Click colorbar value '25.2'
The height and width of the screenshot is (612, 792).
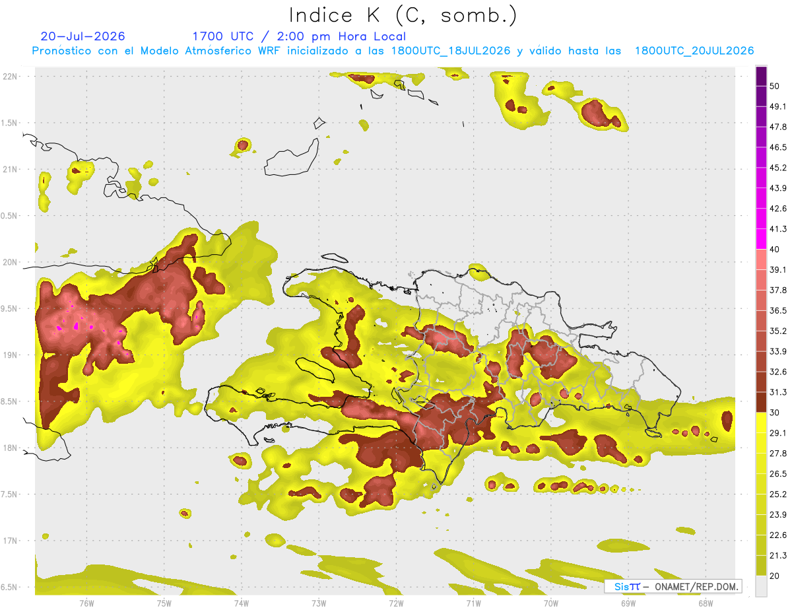(x=778, y=494)
